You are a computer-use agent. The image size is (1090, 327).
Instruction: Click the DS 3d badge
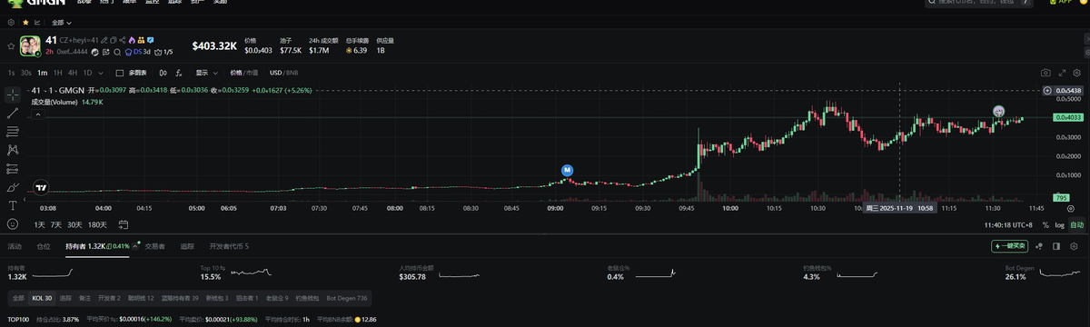point(137,52)
